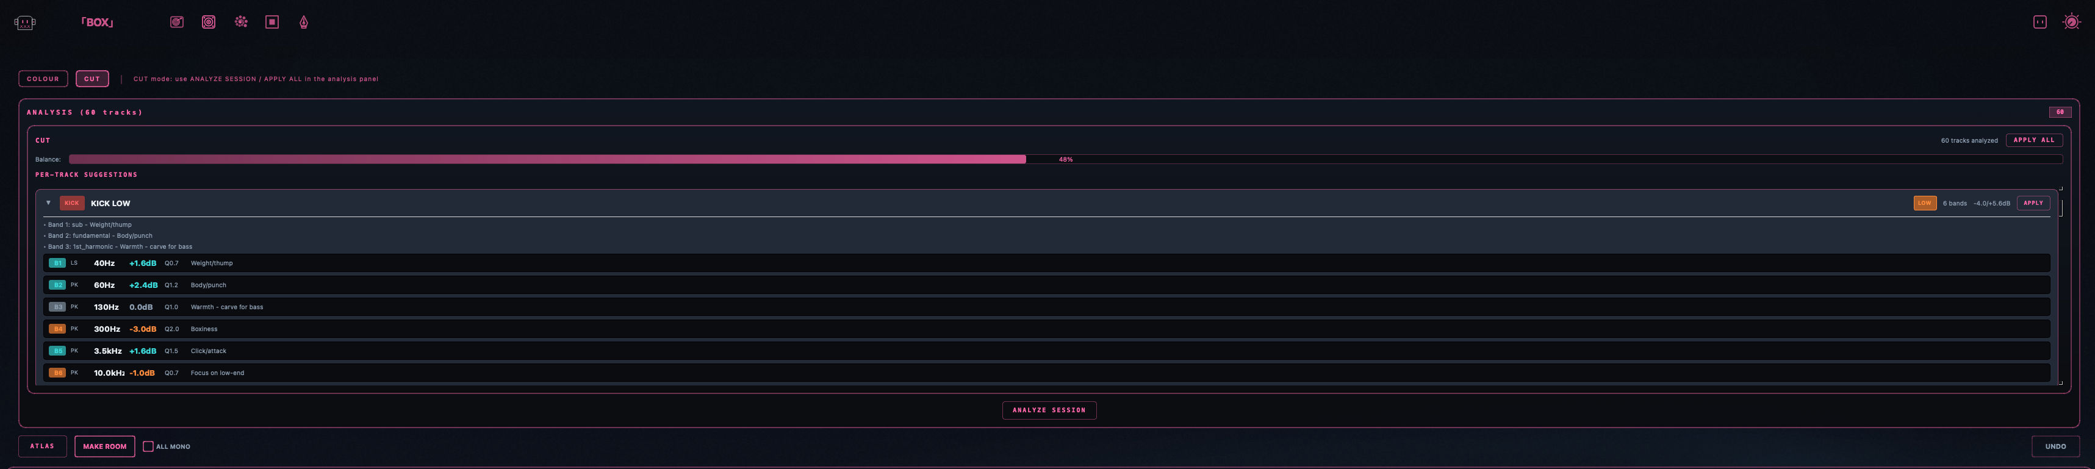Click the Focus on low-end text

pyautogui.click(x=217, y=373)
